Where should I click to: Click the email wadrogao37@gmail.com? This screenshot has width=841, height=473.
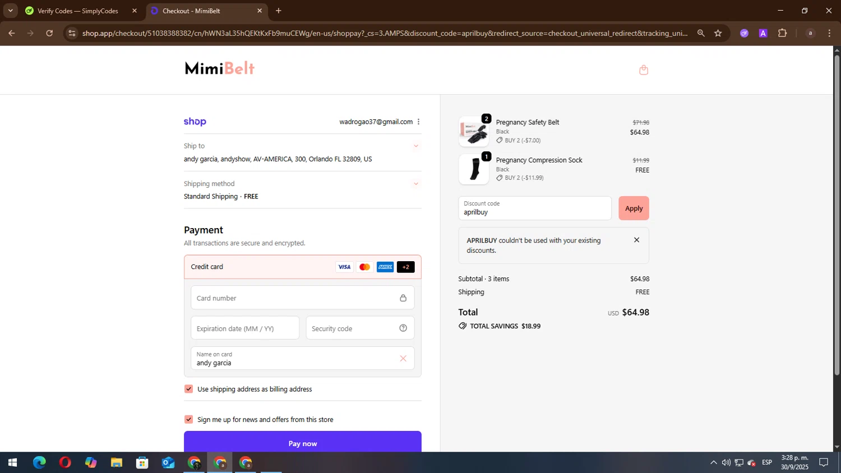376,122
